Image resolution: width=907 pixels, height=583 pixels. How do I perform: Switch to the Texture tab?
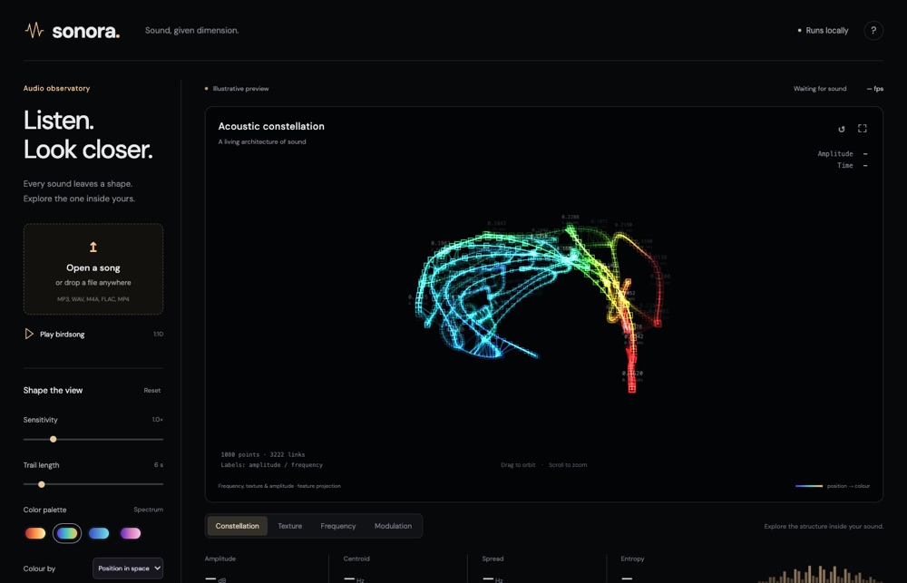pos(290,526)
